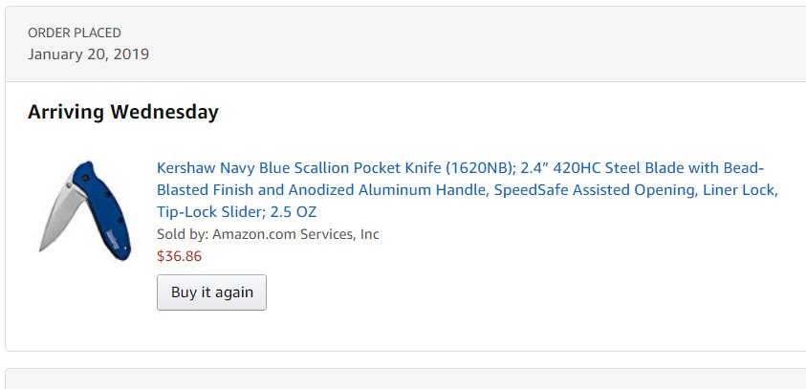This screenshot has height=389, width=806.
Task: Click the (1620NB) model number in the title
Action: point(480,168)
